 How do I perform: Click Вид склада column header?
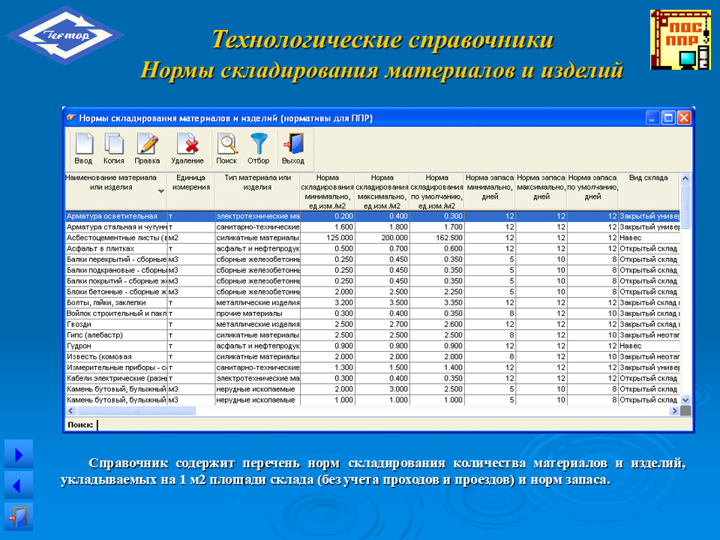648,191
